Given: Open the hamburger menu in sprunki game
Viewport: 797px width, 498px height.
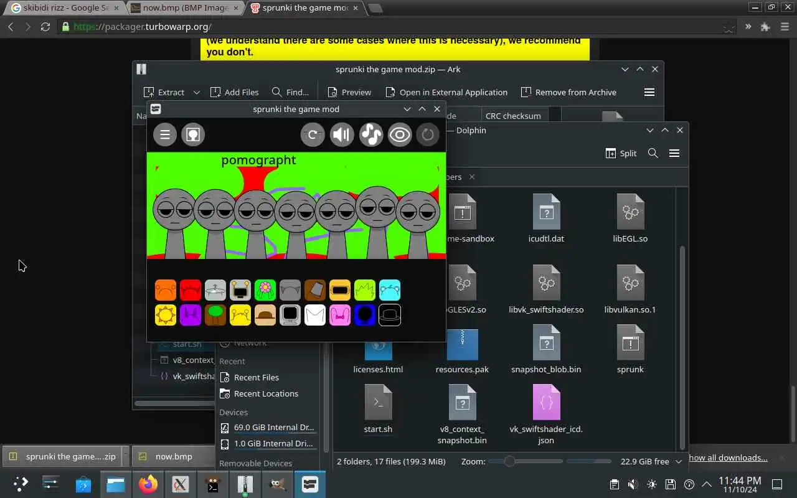Looking at the screenshot, I should (165, 134).
